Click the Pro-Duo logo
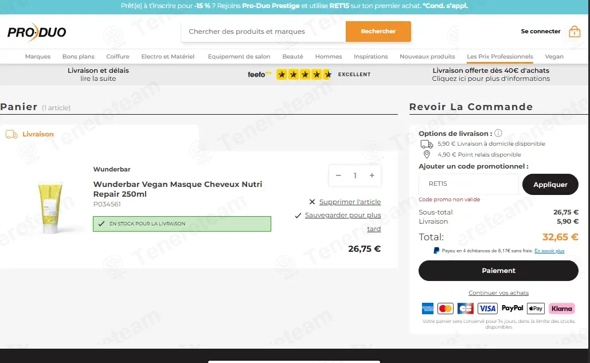The image size is (590, 363). (37, 32)
